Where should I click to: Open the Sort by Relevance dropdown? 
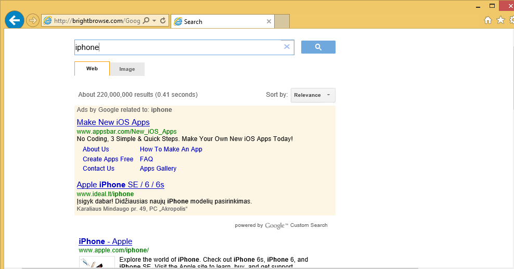313,95
